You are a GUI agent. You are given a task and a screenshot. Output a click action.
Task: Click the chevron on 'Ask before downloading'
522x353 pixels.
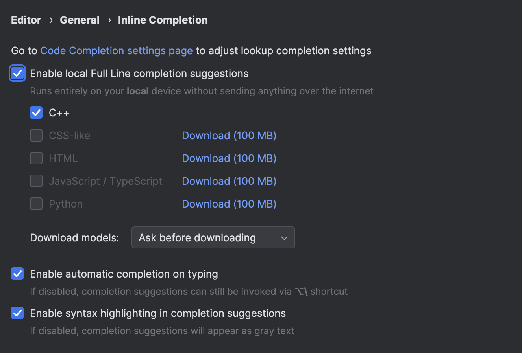click(x=284, y=237)
